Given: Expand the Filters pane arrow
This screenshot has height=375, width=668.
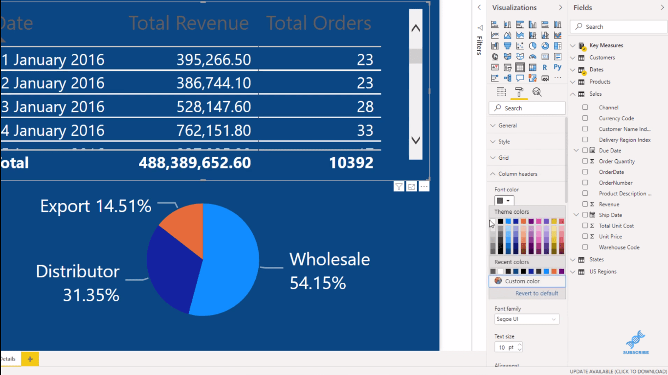Looking at the screenshot, I should [479, 7].
